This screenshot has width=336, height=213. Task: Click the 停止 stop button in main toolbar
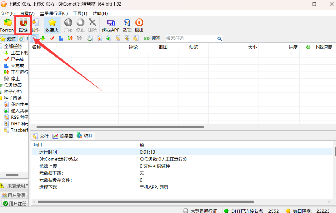80,25
